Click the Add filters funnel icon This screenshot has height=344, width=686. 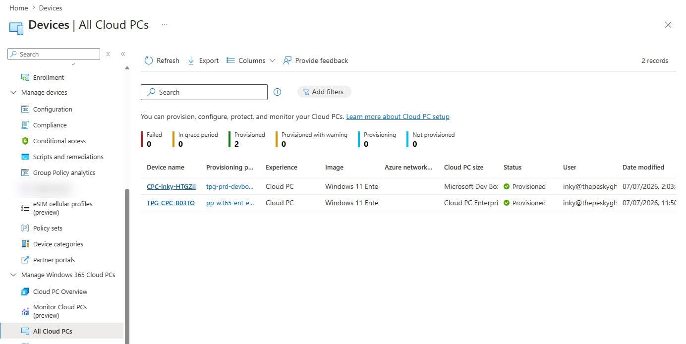(x=306, y=92)
